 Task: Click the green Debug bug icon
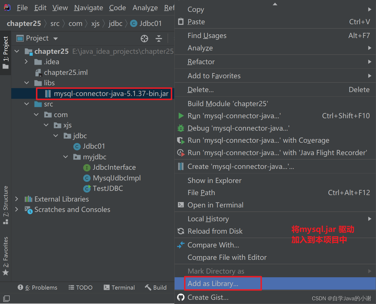pos(181,128)
